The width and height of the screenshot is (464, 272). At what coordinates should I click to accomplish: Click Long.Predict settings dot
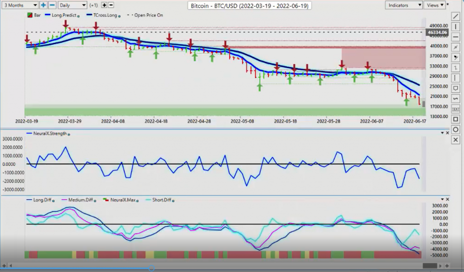pos(78,16)
